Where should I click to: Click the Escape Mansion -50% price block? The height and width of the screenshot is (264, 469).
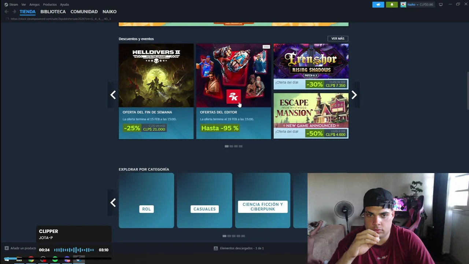326,133
